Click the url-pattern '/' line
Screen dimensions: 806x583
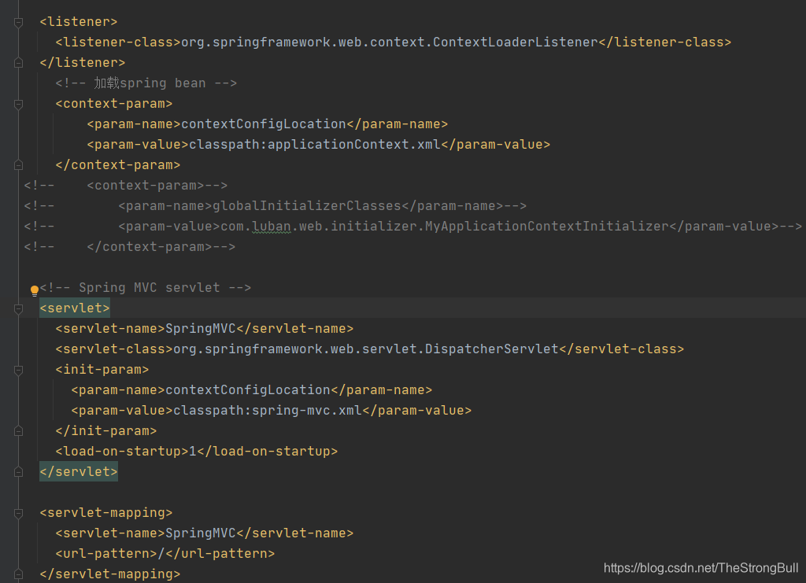pyautogui.click(x=165, y=554)
